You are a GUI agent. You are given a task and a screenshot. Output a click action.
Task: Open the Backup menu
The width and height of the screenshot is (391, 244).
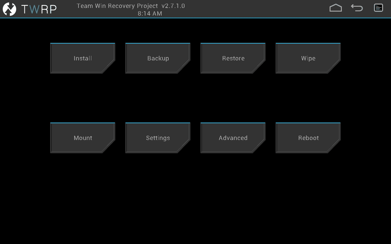[158, 58]
